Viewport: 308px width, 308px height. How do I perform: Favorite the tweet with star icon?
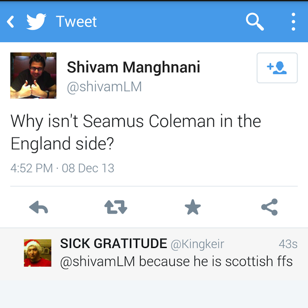193,207
